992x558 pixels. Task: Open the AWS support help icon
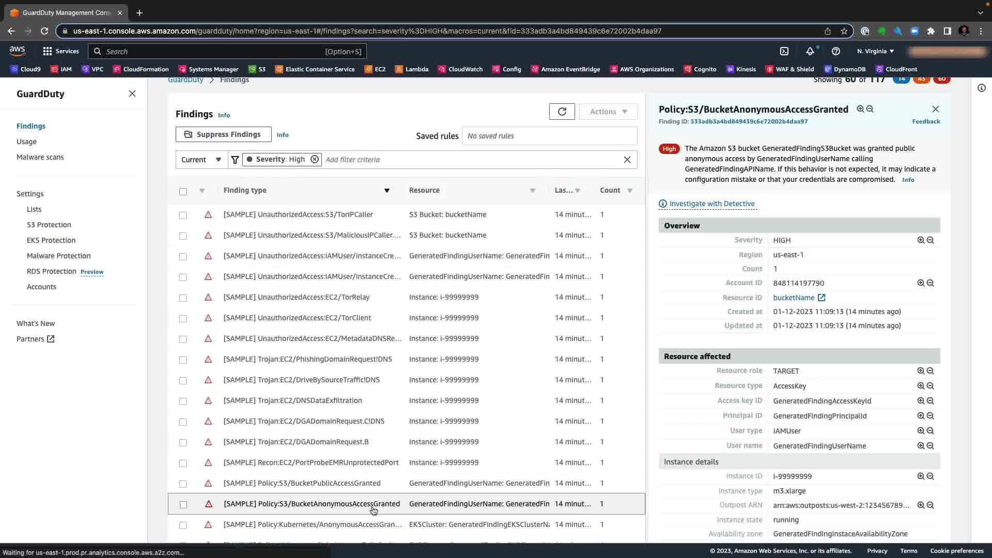[835, 51]
